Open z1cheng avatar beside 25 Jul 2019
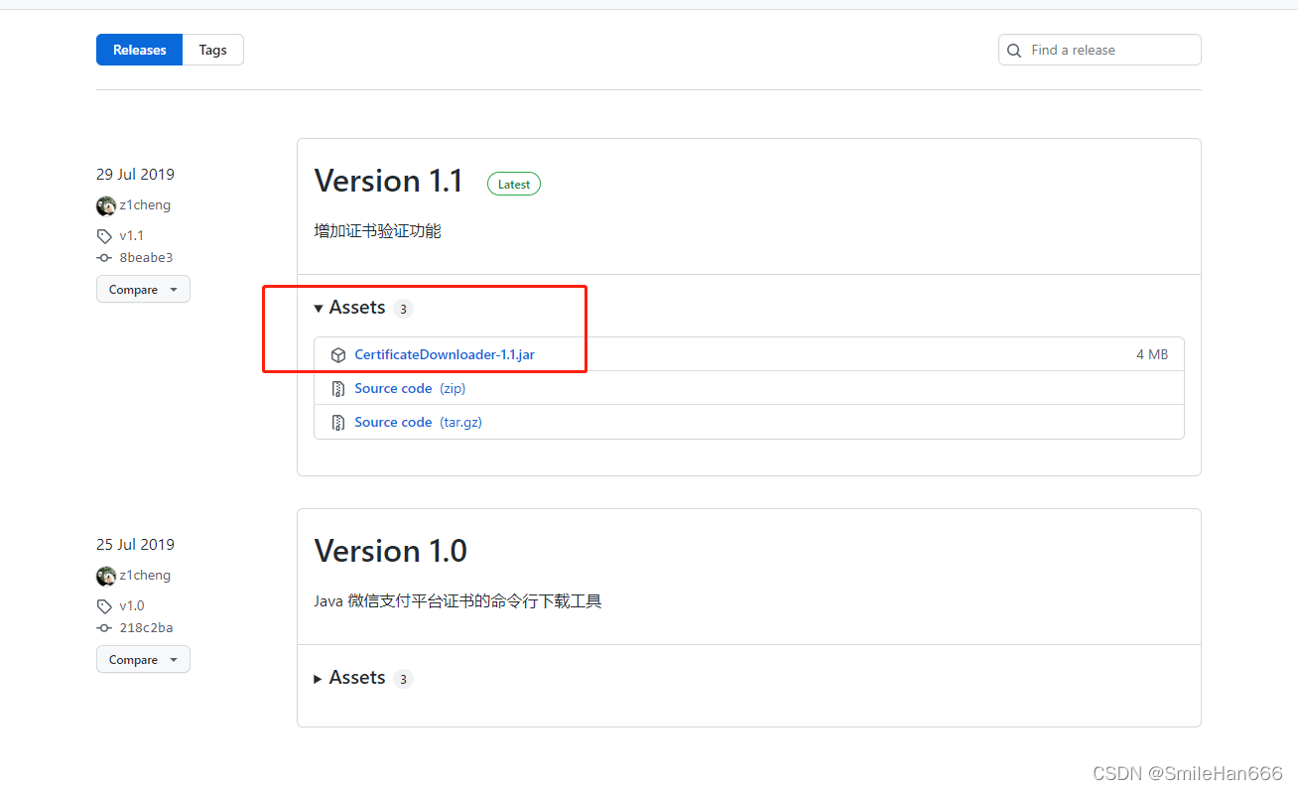 click(x=106, y=576)
